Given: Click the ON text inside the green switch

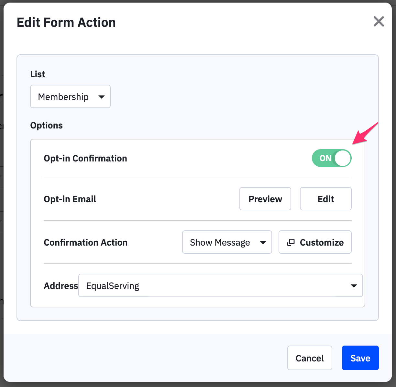Looking at the screenshot, I should click(325, 158).
